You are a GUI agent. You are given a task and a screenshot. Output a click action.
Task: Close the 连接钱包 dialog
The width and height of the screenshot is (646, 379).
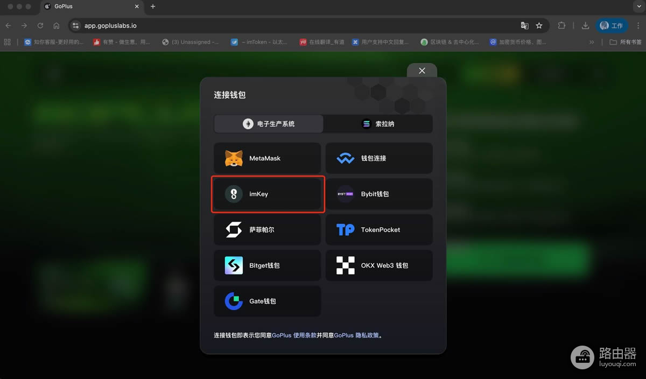(422, 71)
